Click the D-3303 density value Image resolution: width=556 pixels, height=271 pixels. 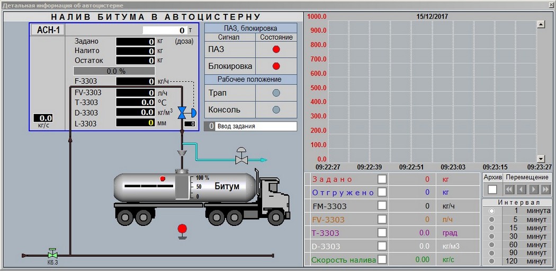click(x=136, y=112)
